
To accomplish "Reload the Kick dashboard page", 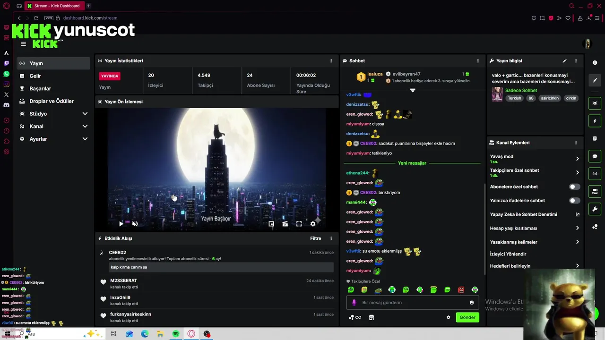I will [x=36, y=18].
